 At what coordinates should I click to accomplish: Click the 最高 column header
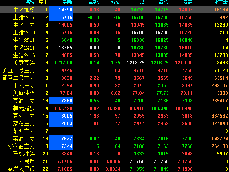click(x=188, y=2)
